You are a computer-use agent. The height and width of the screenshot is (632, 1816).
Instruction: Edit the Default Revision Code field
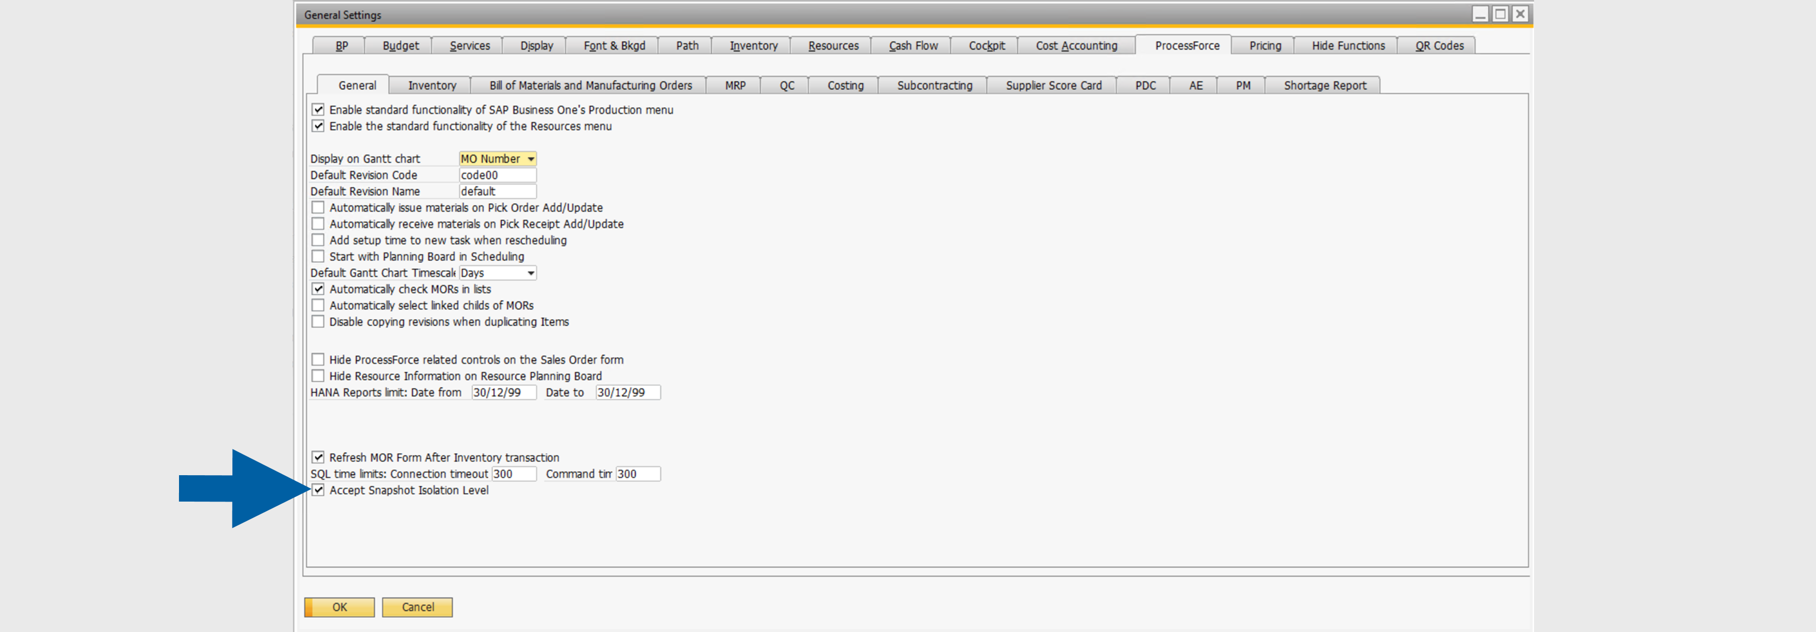pos(497,175)
